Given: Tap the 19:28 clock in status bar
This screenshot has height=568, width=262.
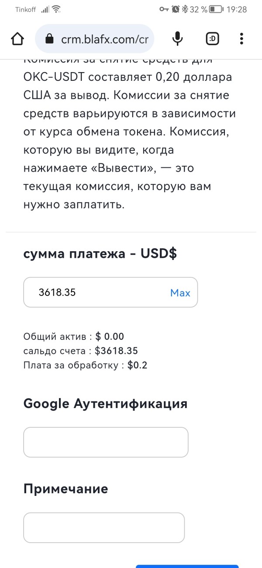Looking at the screenshot, I should (x=237, y=9).
